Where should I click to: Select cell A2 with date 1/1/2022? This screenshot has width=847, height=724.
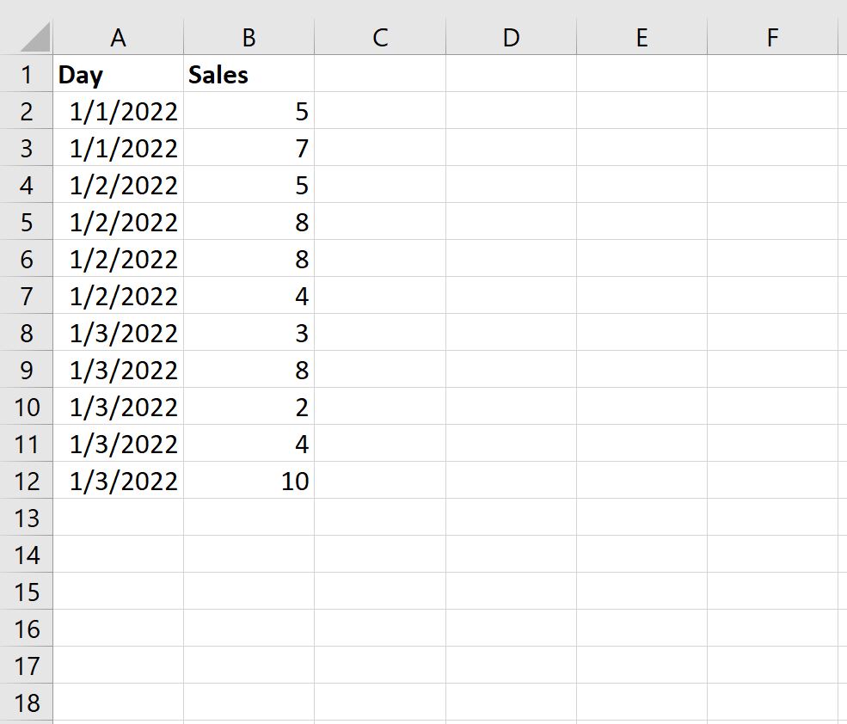(119, 111)
